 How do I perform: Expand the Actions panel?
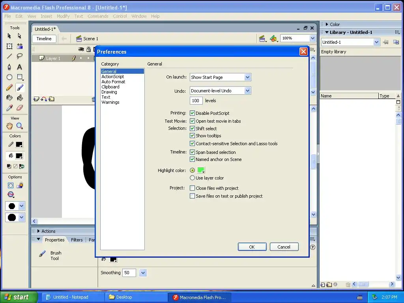38,231
